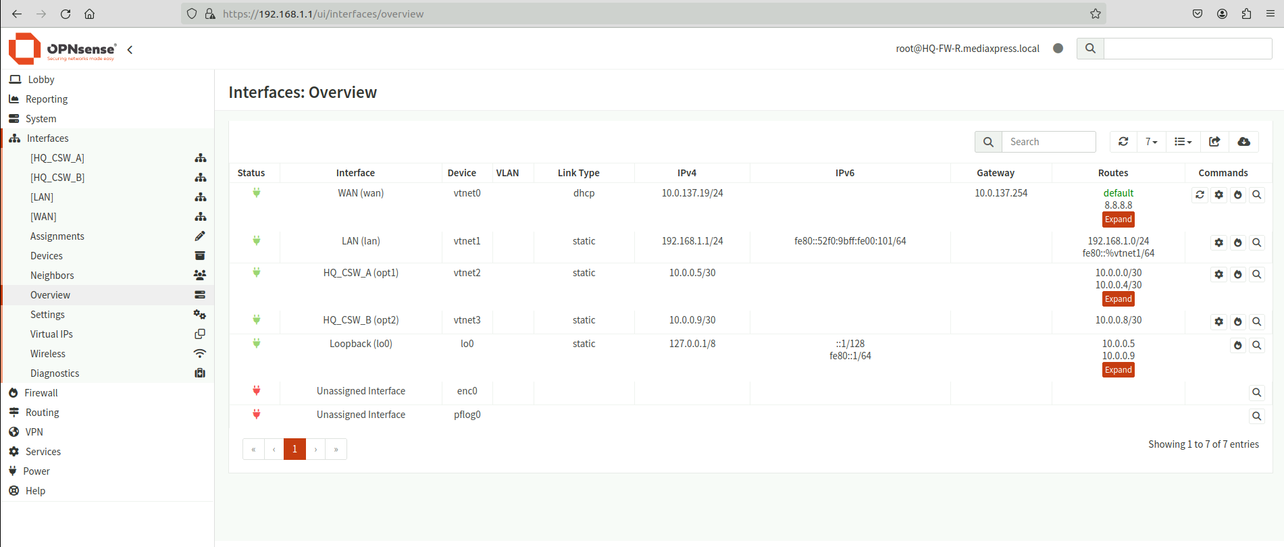Open firewall rules for LAN row
The width and height of the screenshot is (1284, 547).
coord(1237,242)
